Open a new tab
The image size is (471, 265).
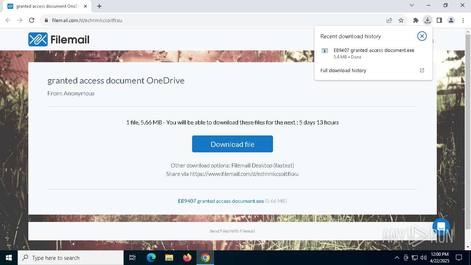click(x=99, y=6)
